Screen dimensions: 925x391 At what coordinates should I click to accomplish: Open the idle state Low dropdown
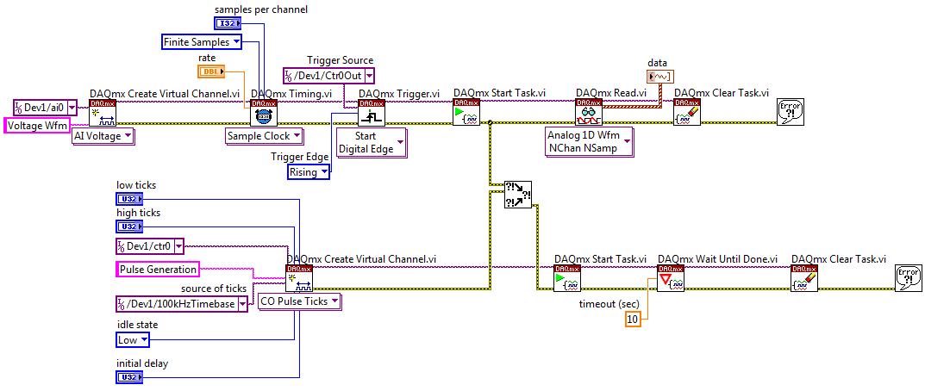(x=145, y=340)
